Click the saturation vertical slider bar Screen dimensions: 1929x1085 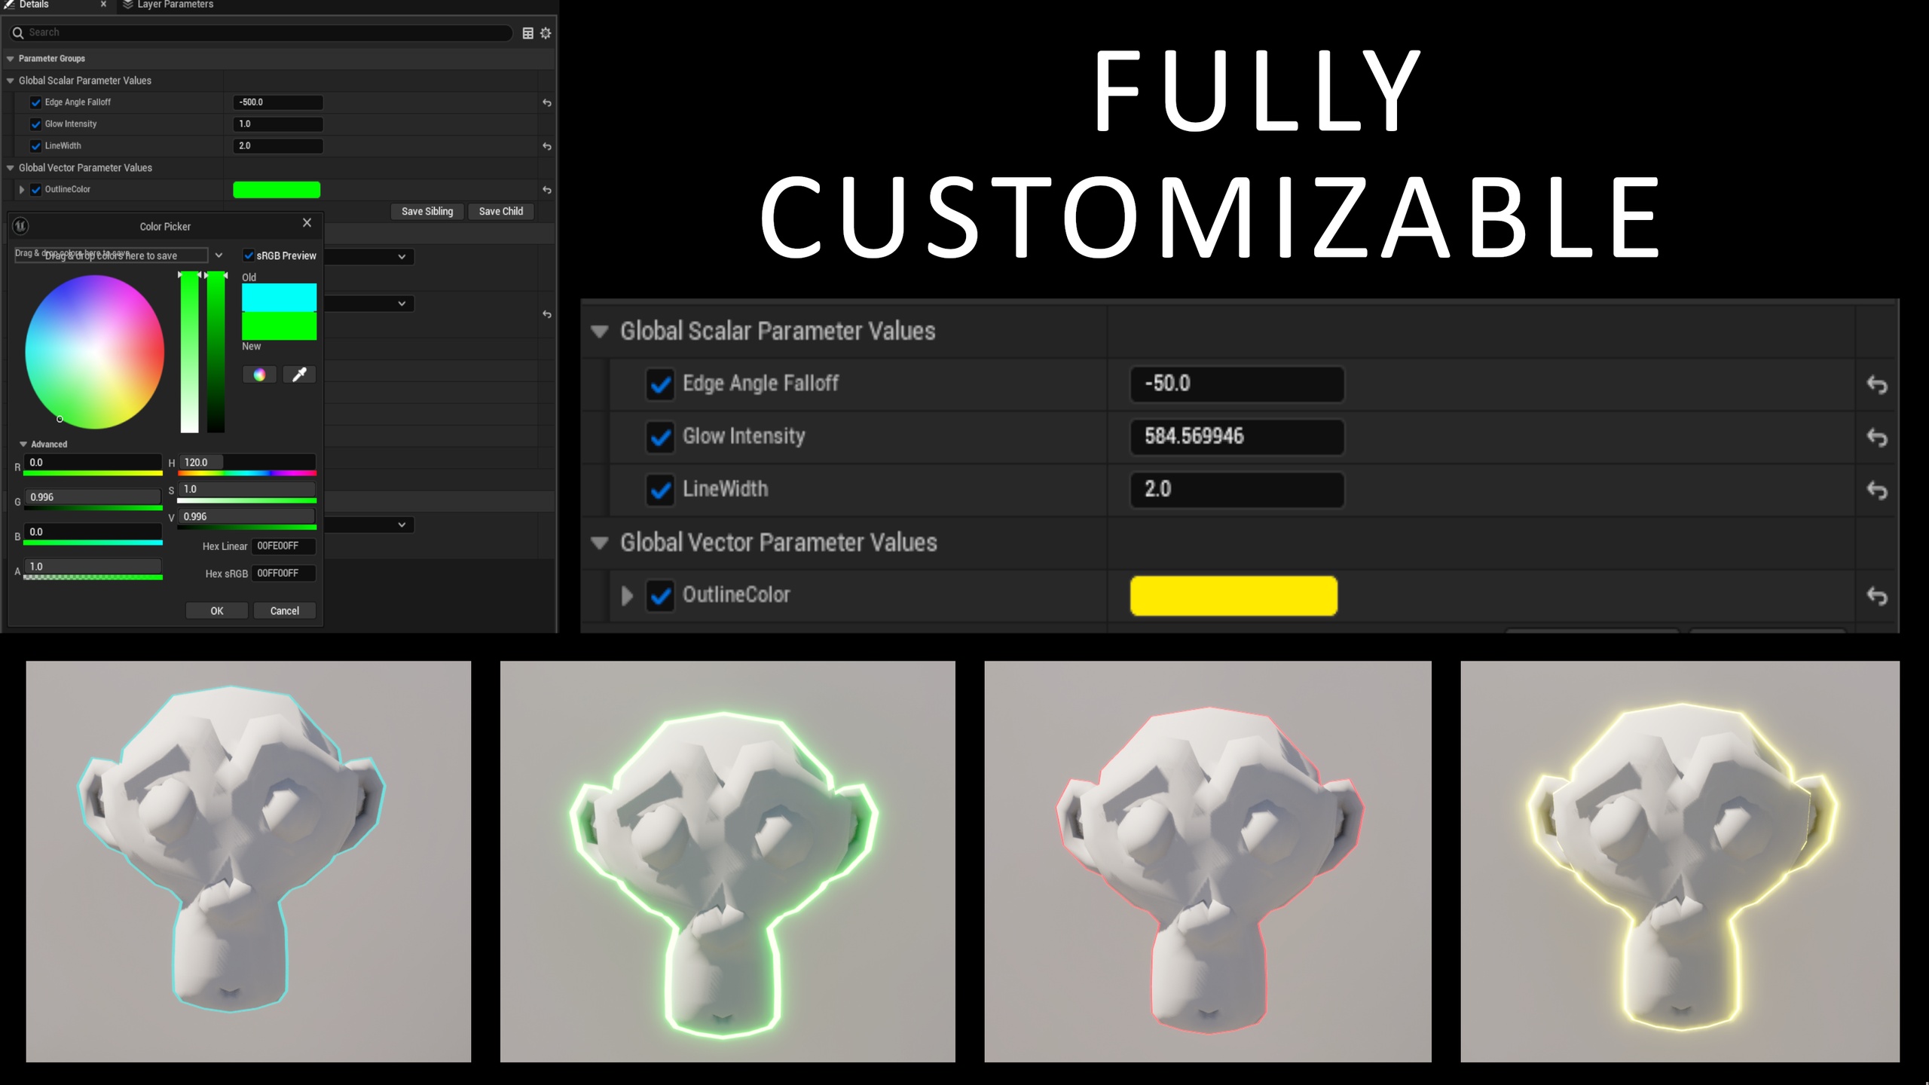189,352
